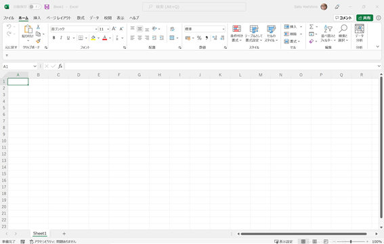The image size is (384, 244).
Task: Open the データ tab
Action: [94, 18]
